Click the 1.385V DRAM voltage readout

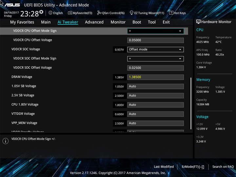tap(119, 77)
